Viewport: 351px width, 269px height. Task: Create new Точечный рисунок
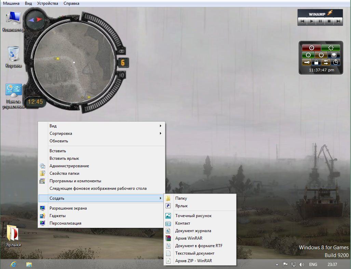point(200,216)
